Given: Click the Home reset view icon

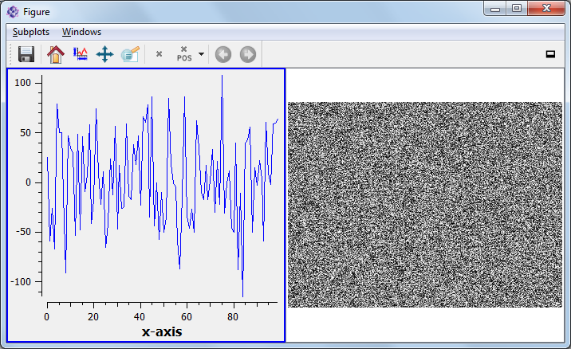Looking at the screenshot, I should click(x=55, y=54).
